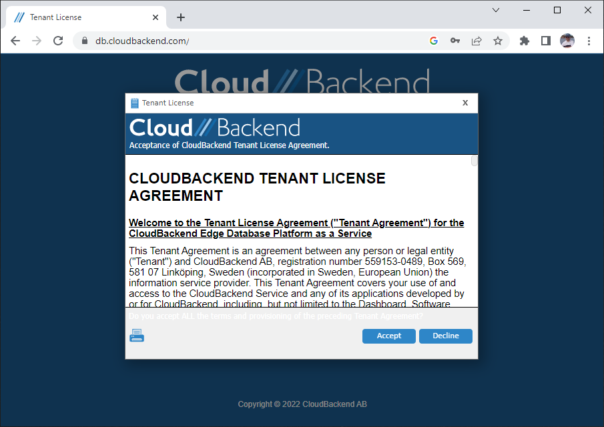The height and width of the screenshot is (427, 604).
Task: Maximize the browser window
Action: point(557,10)
